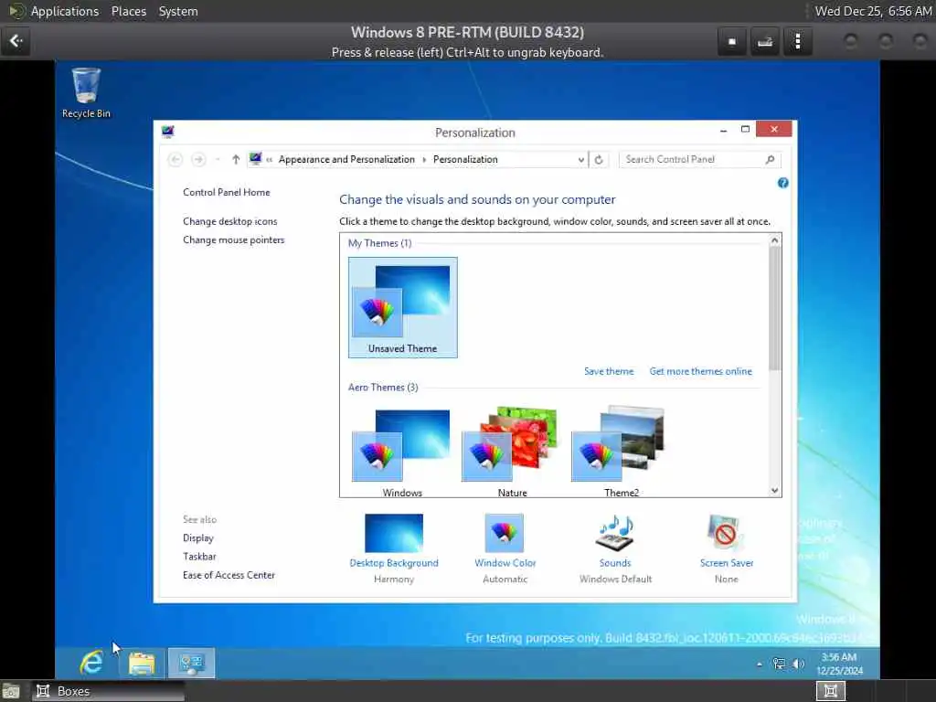Open Change desktop icons link
The image size is (936, 702).
pos(229,221)
